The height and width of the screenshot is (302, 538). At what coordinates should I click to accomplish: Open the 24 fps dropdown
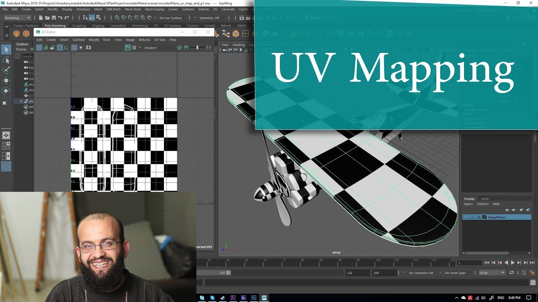coord(492,273)
